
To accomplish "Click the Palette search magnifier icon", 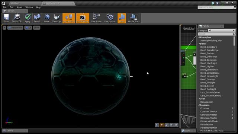I will click(234, 34).
